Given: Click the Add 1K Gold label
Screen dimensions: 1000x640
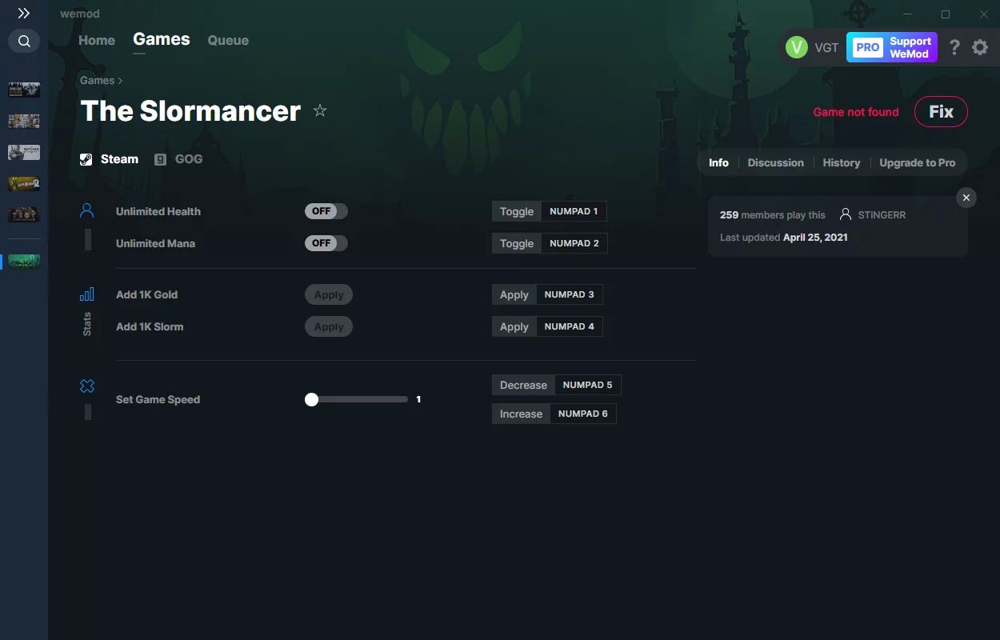Looking at the screenshot, I should click(x=146, y=294).
